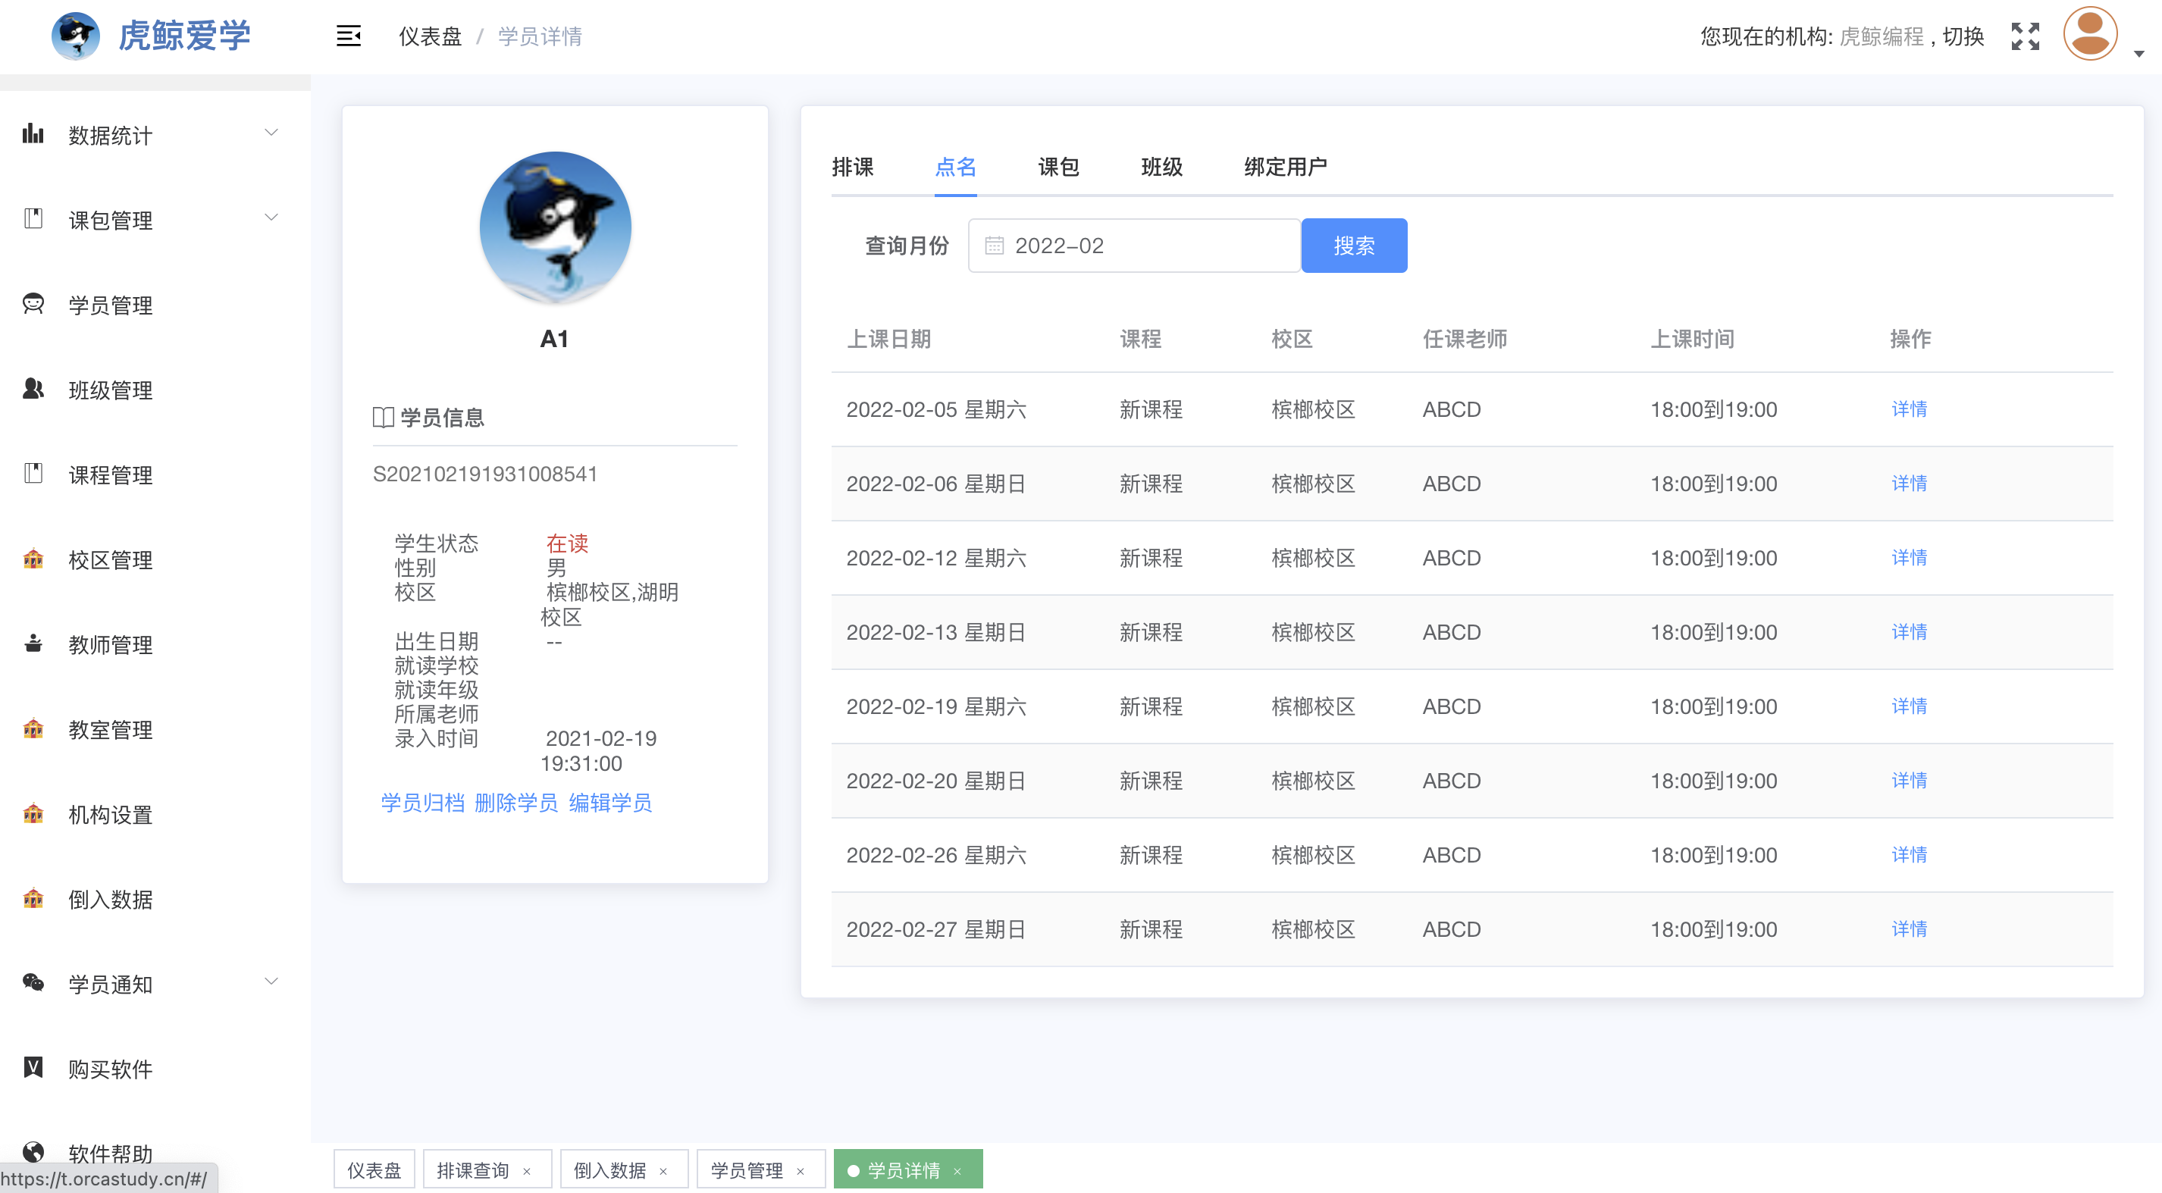Close the 倒入数据 bottom tab
This screenshot has width=2162, height=1193.
663,1171
